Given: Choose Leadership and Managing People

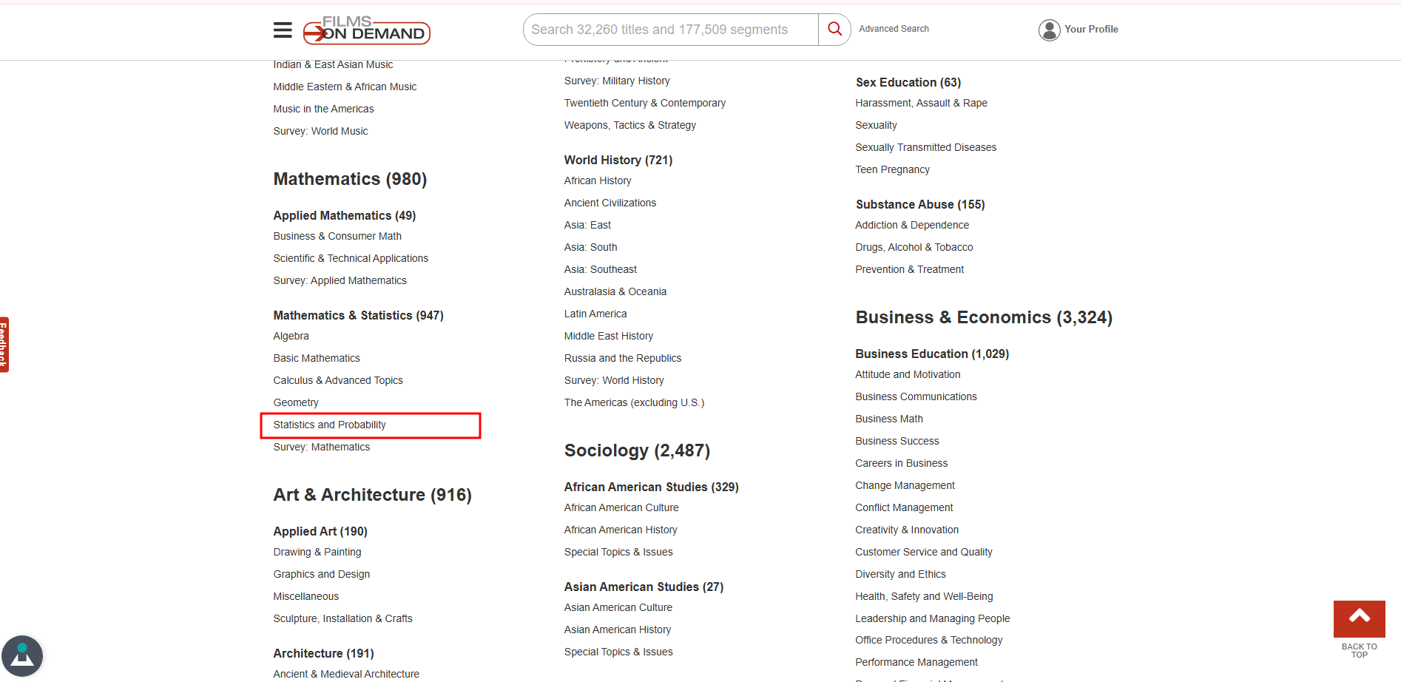Looking at the screenshot, I should coord(932,618).
